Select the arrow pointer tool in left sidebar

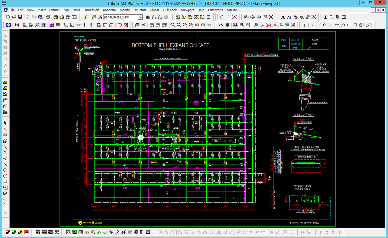tap(5, 123)
